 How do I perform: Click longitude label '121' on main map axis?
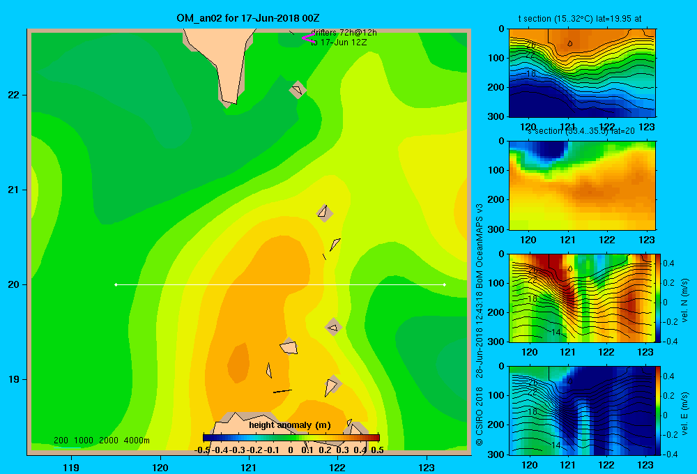click(249, 467)
